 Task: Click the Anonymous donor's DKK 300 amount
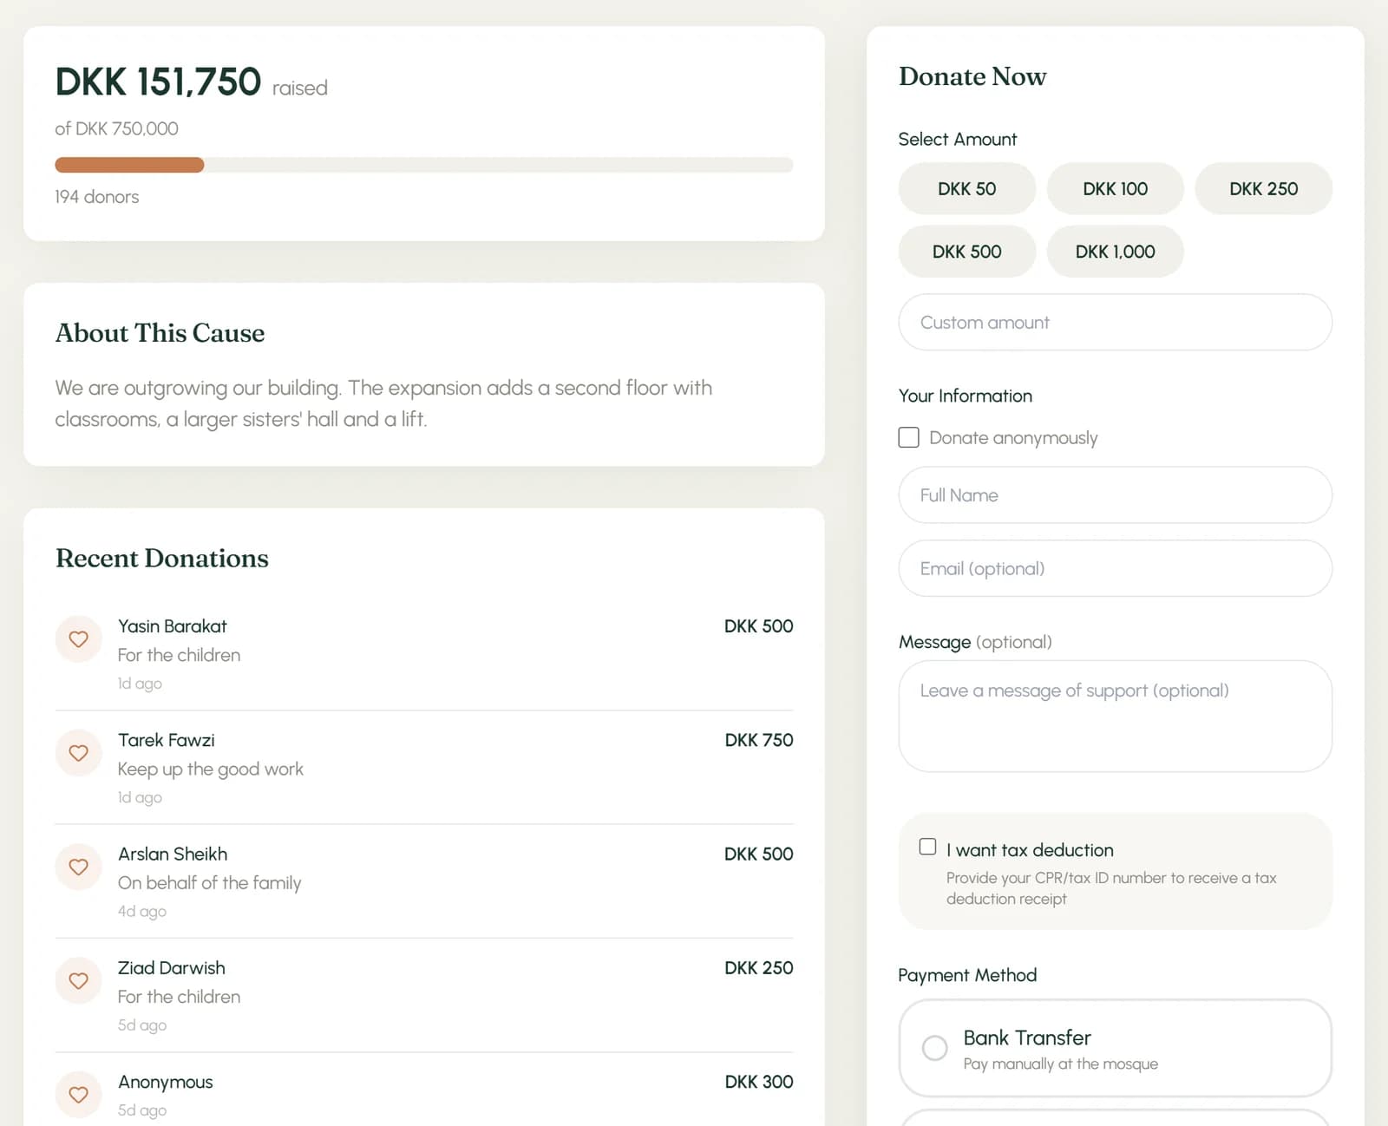tap(759, 1082)
